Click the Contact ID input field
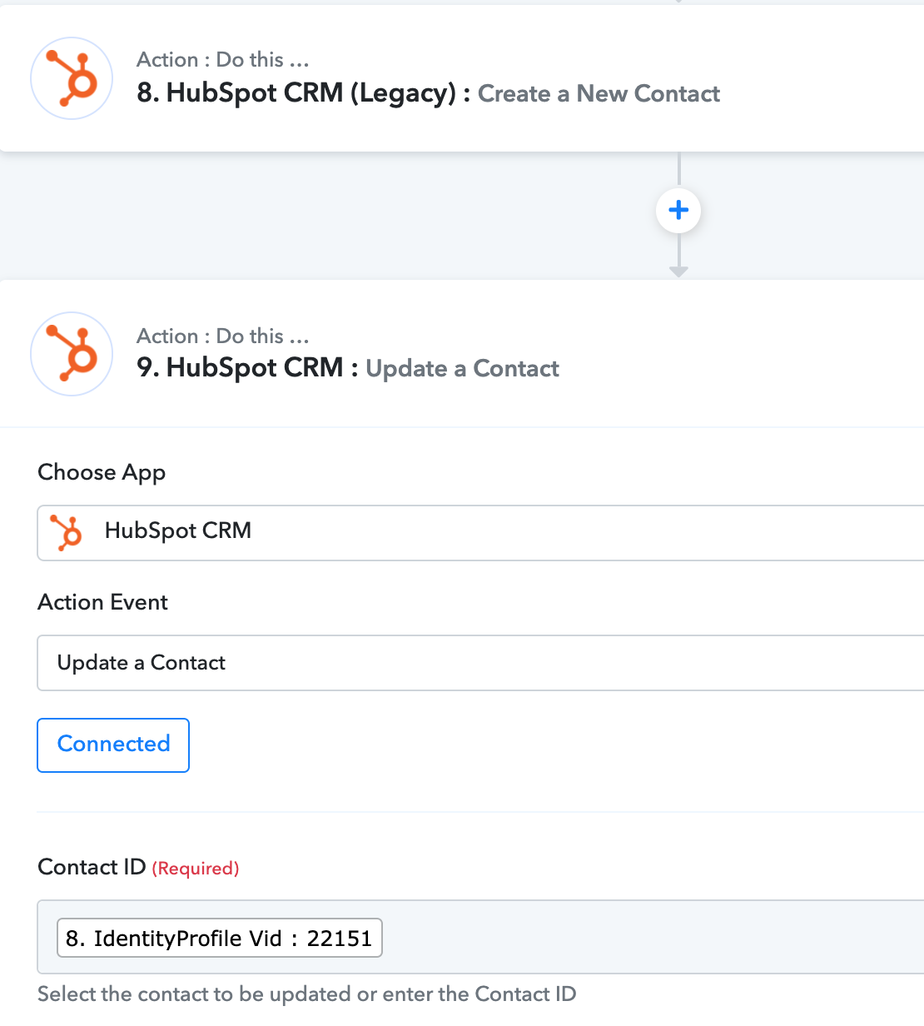This screenshot has width=924, height=1026. (x=480, y=937)
